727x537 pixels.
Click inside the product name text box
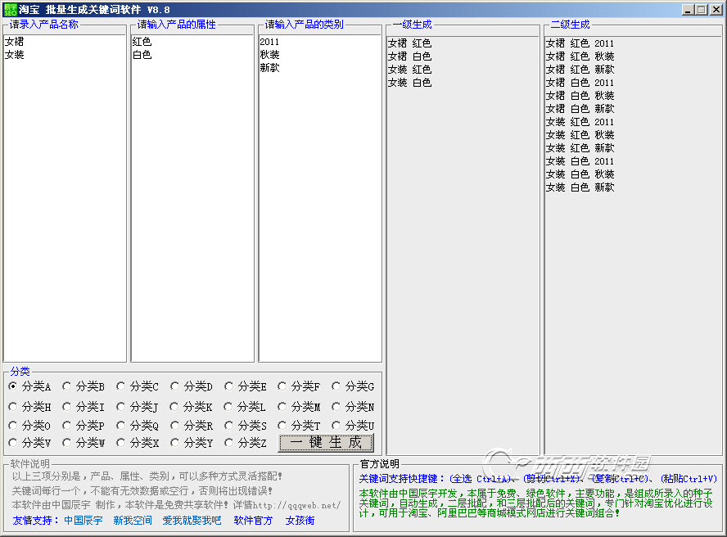click(65, 205)
